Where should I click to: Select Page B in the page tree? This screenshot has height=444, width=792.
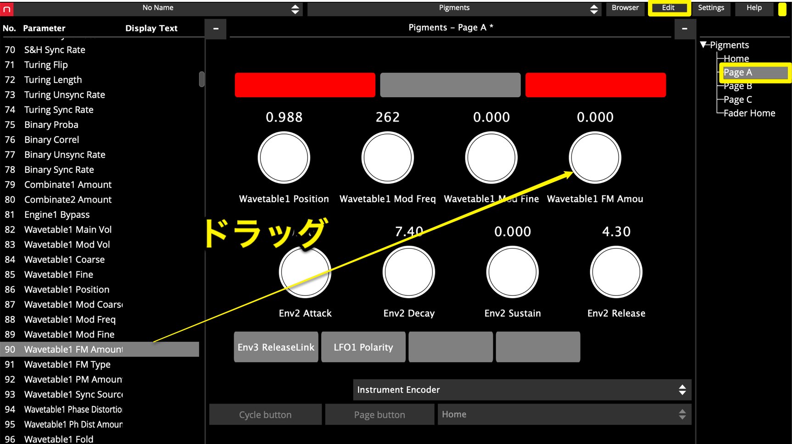click(x=737, y=86)
